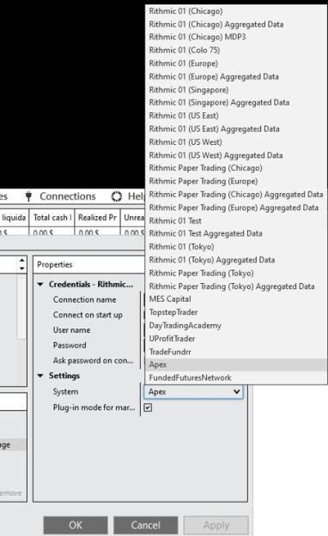Select Rithmic 01 (US East)

point(235,116)
